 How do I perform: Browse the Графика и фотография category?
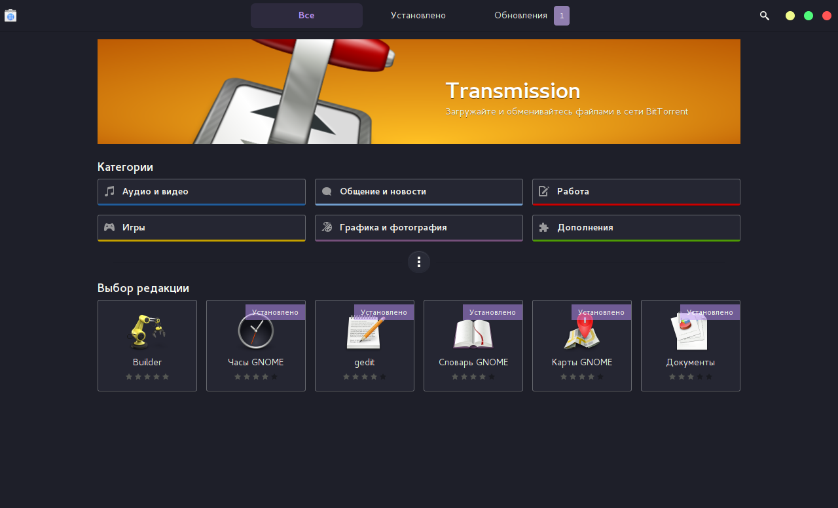pyautogui.click(x=419, y=228)
